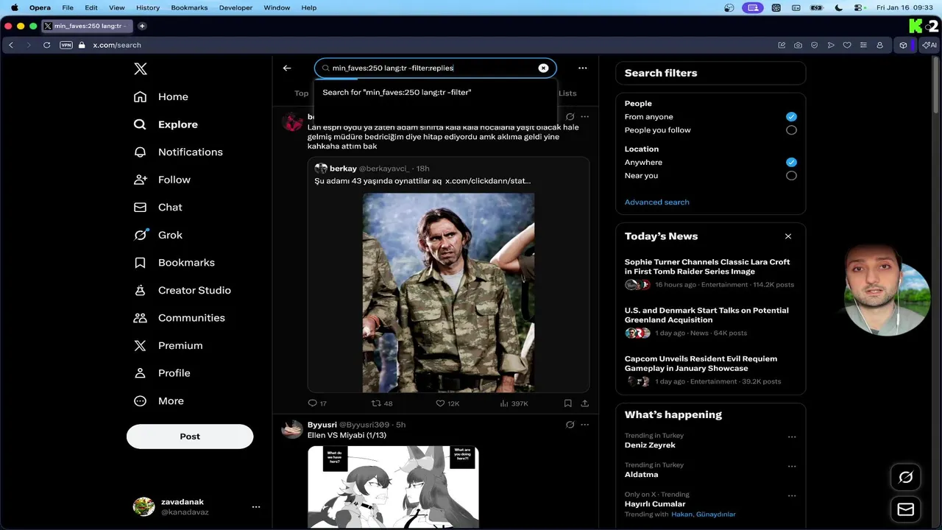Reply to the berkay quote post

pos(317,403)
